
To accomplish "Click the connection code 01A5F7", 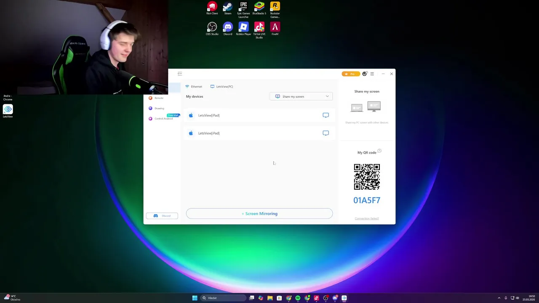I will (367, 200).
